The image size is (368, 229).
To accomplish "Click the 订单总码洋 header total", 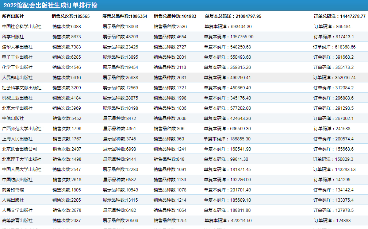I will [340, 16].
